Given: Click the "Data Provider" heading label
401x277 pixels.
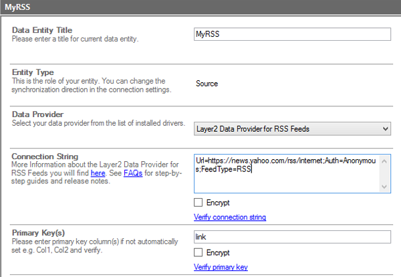Looking at the screenshot, I should click(37, 114).
